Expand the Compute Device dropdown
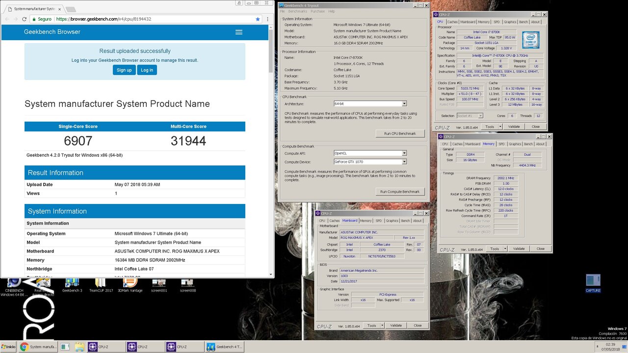The width and height of the screenshot is (628, 353). coord(404,162)
